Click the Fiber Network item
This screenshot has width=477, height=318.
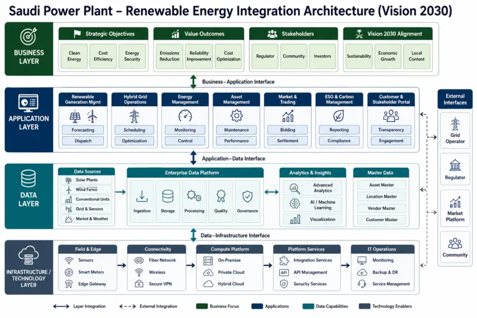(155, 260)
